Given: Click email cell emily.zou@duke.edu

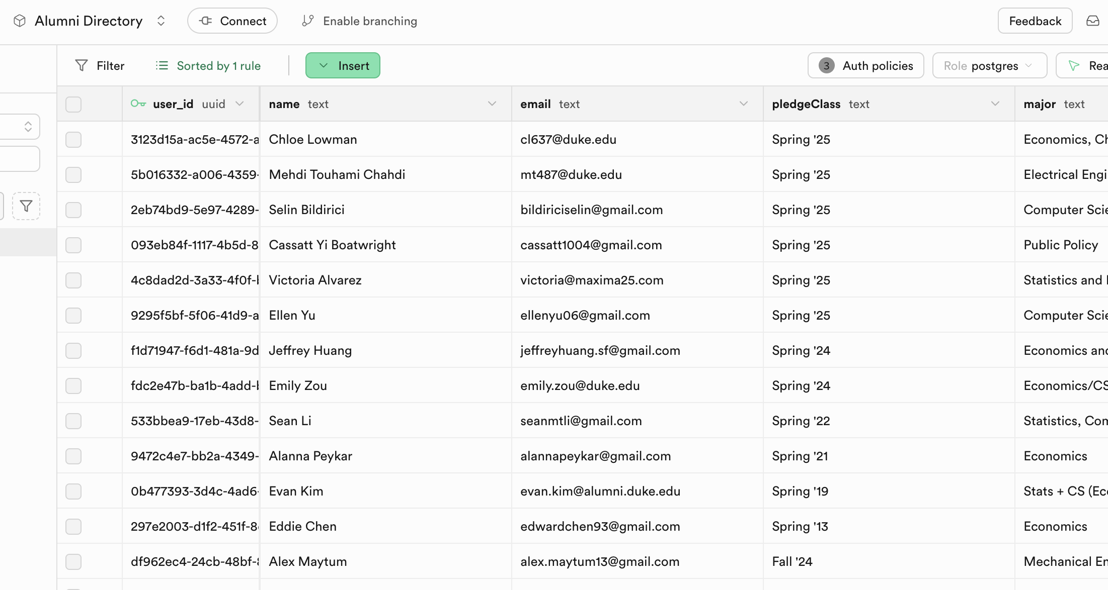Looking at the screenshot, I should coord(637,385).
